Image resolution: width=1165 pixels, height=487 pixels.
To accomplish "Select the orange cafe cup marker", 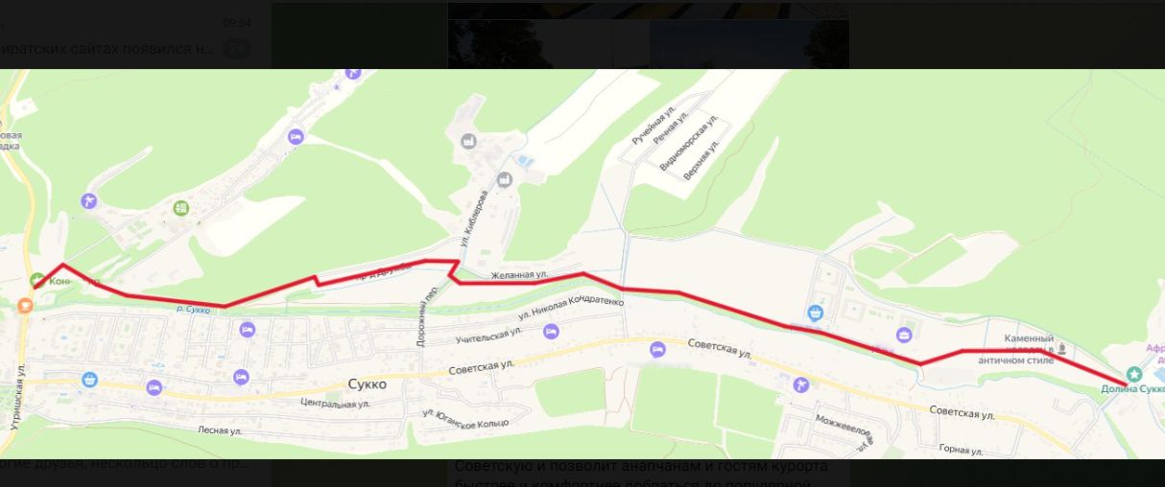I will point(25,305).
